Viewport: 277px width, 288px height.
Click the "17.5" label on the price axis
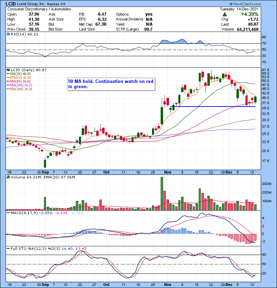[266, 161]
